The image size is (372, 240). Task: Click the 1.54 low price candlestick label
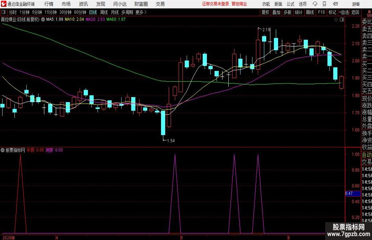(171, 141)
